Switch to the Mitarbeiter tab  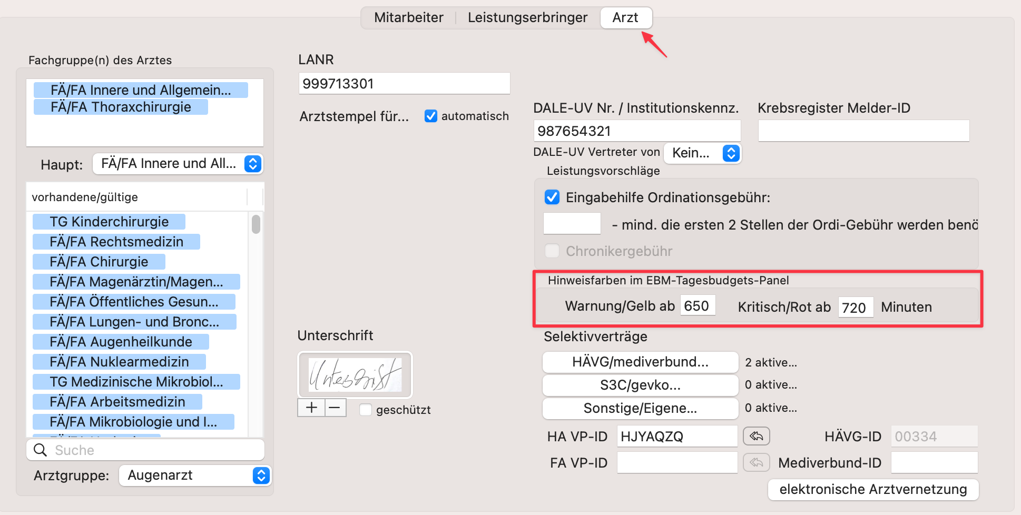coord(408,17)
